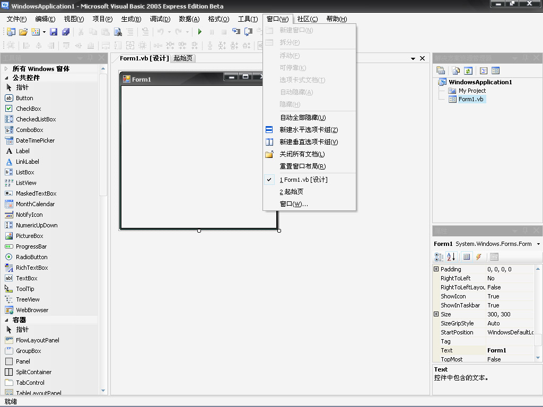Screen dimensions: 543x407
Task: Select the CheckBox control in toolbox
Action: pyautogui.click(x=23, y=109)
